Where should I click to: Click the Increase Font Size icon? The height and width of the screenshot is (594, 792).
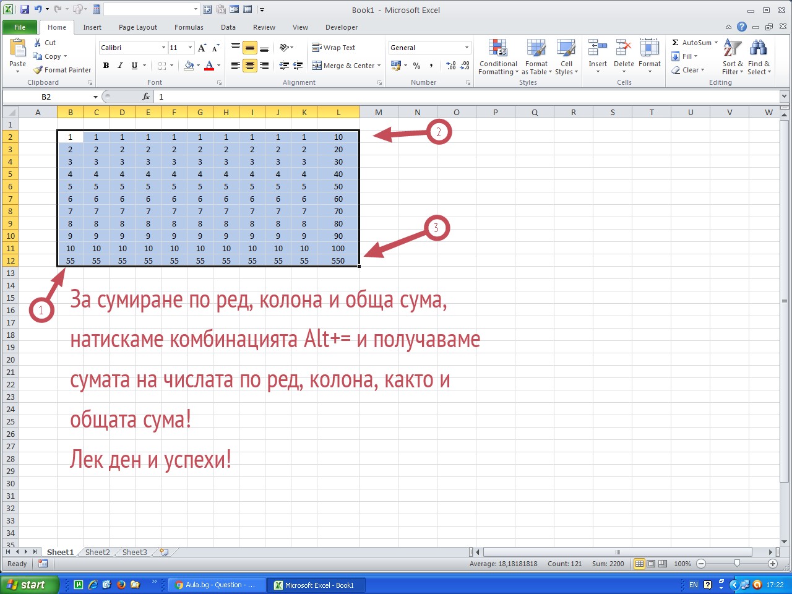coord(202,48)
